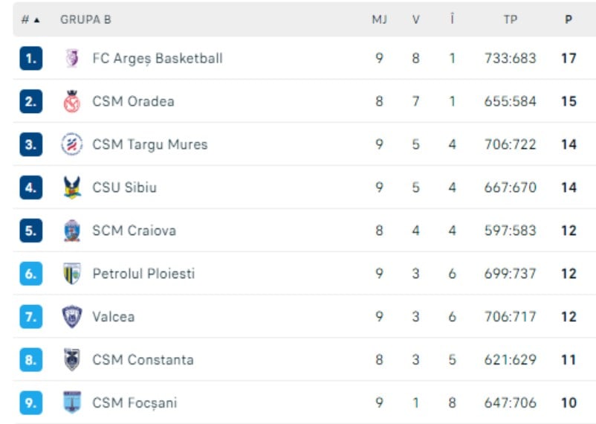
Task: Click the CSM Focșani team logo
Action: click(72, 403)
